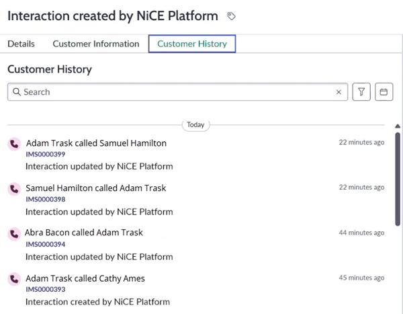Open the Customer Information tab

[96, 44]
